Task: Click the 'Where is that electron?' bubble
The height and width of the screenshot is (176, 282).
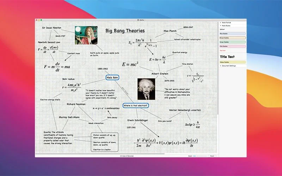Action: 136,105
